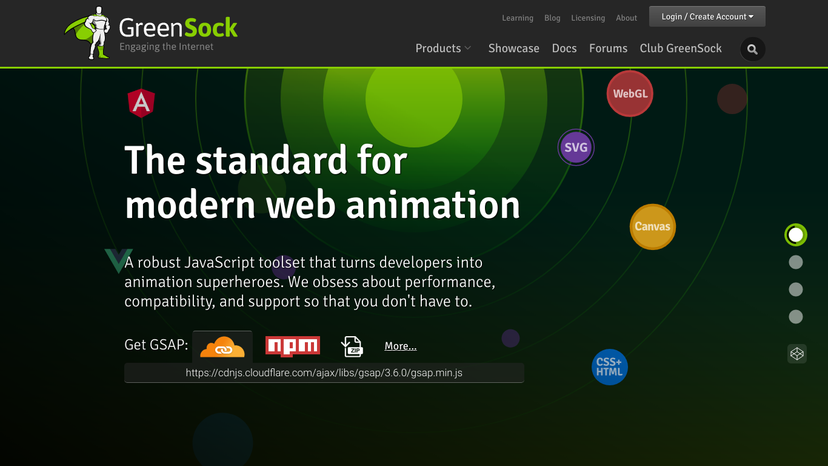Click the GreenSock superhero logo
This screenshot has height=466, width=828.
[x=88, y=33]
